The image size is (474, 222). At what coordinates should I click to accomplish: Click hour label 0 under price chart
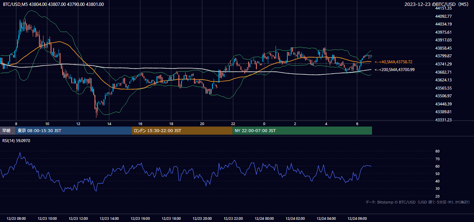264,124
